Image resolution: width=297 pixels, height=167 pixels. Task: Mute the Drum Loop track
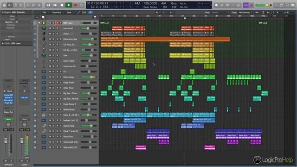pyautogui.click(x=50, y=77)
